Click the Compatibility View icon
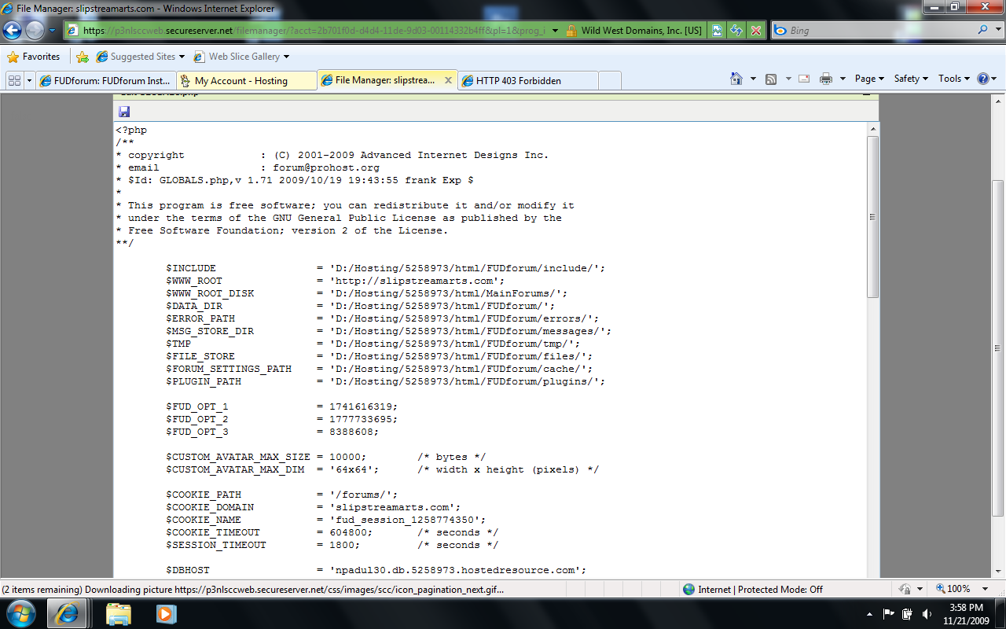 pos(717,31)
